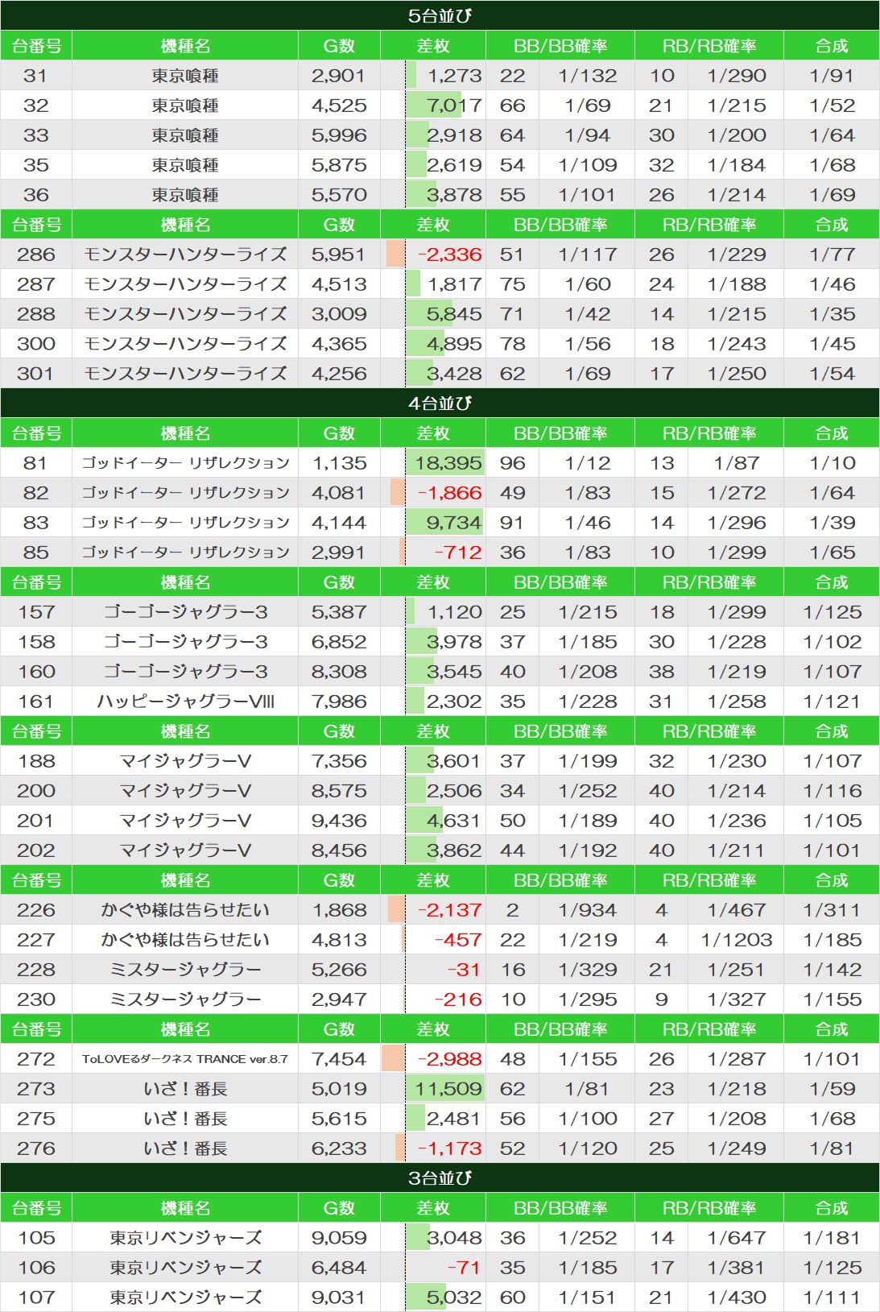Select RB rate 1/1203 for machine 227
Viewport: 880px width, 1312px height.
pyautogui.click(x=736, y=940)
